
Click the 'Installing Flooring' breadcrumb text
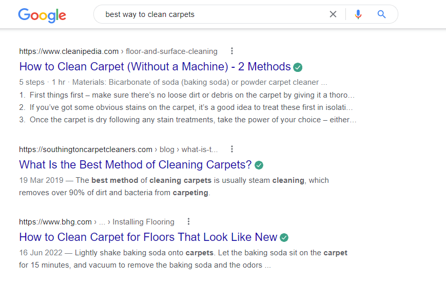[x=143, y=222]
